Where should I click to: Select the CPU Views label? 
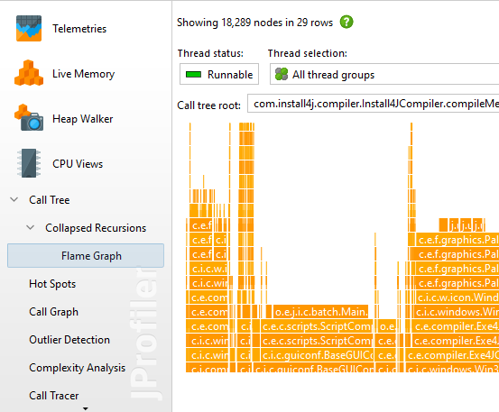coord(78,164)
